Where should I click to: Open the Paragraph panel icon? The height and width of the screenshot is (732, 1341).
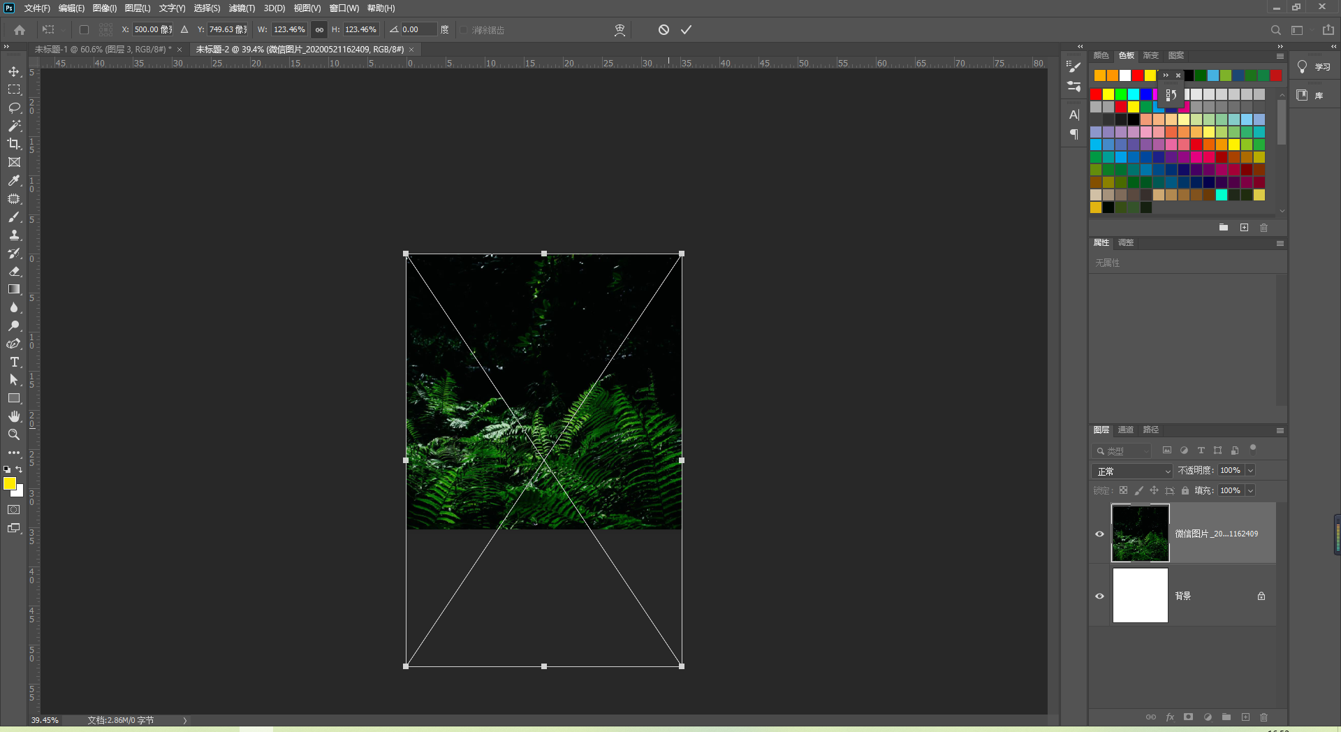tap(1074, 134)
